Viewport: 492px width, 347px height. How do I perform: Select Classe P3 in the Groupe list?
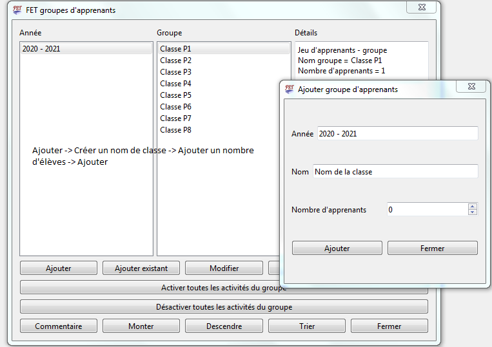point(175,72)
